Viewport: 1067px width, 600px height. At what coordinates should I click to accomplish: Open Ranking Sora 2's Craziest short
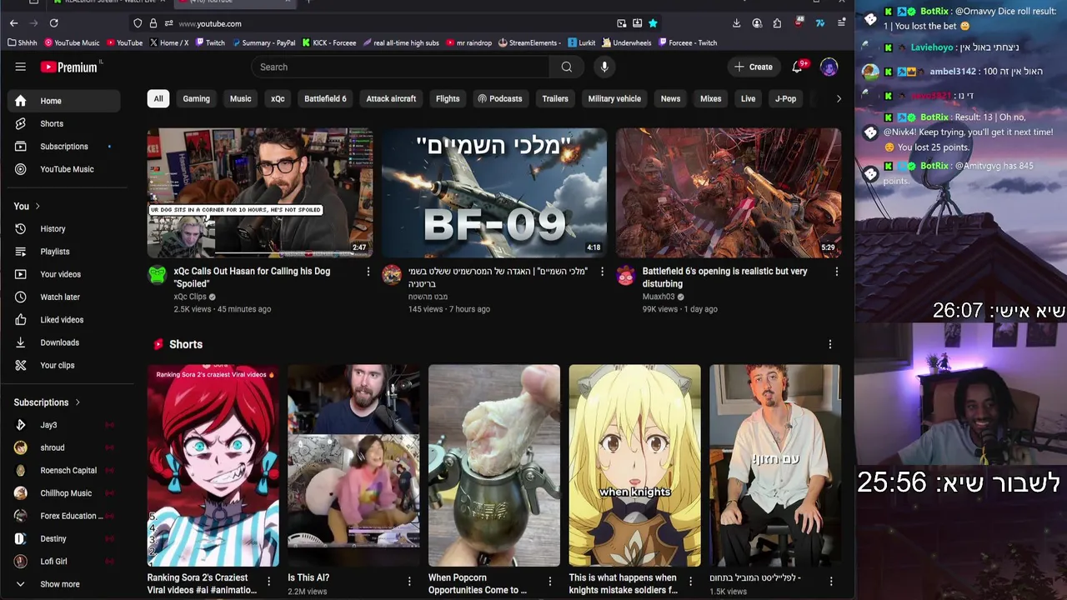pos(213,465)
